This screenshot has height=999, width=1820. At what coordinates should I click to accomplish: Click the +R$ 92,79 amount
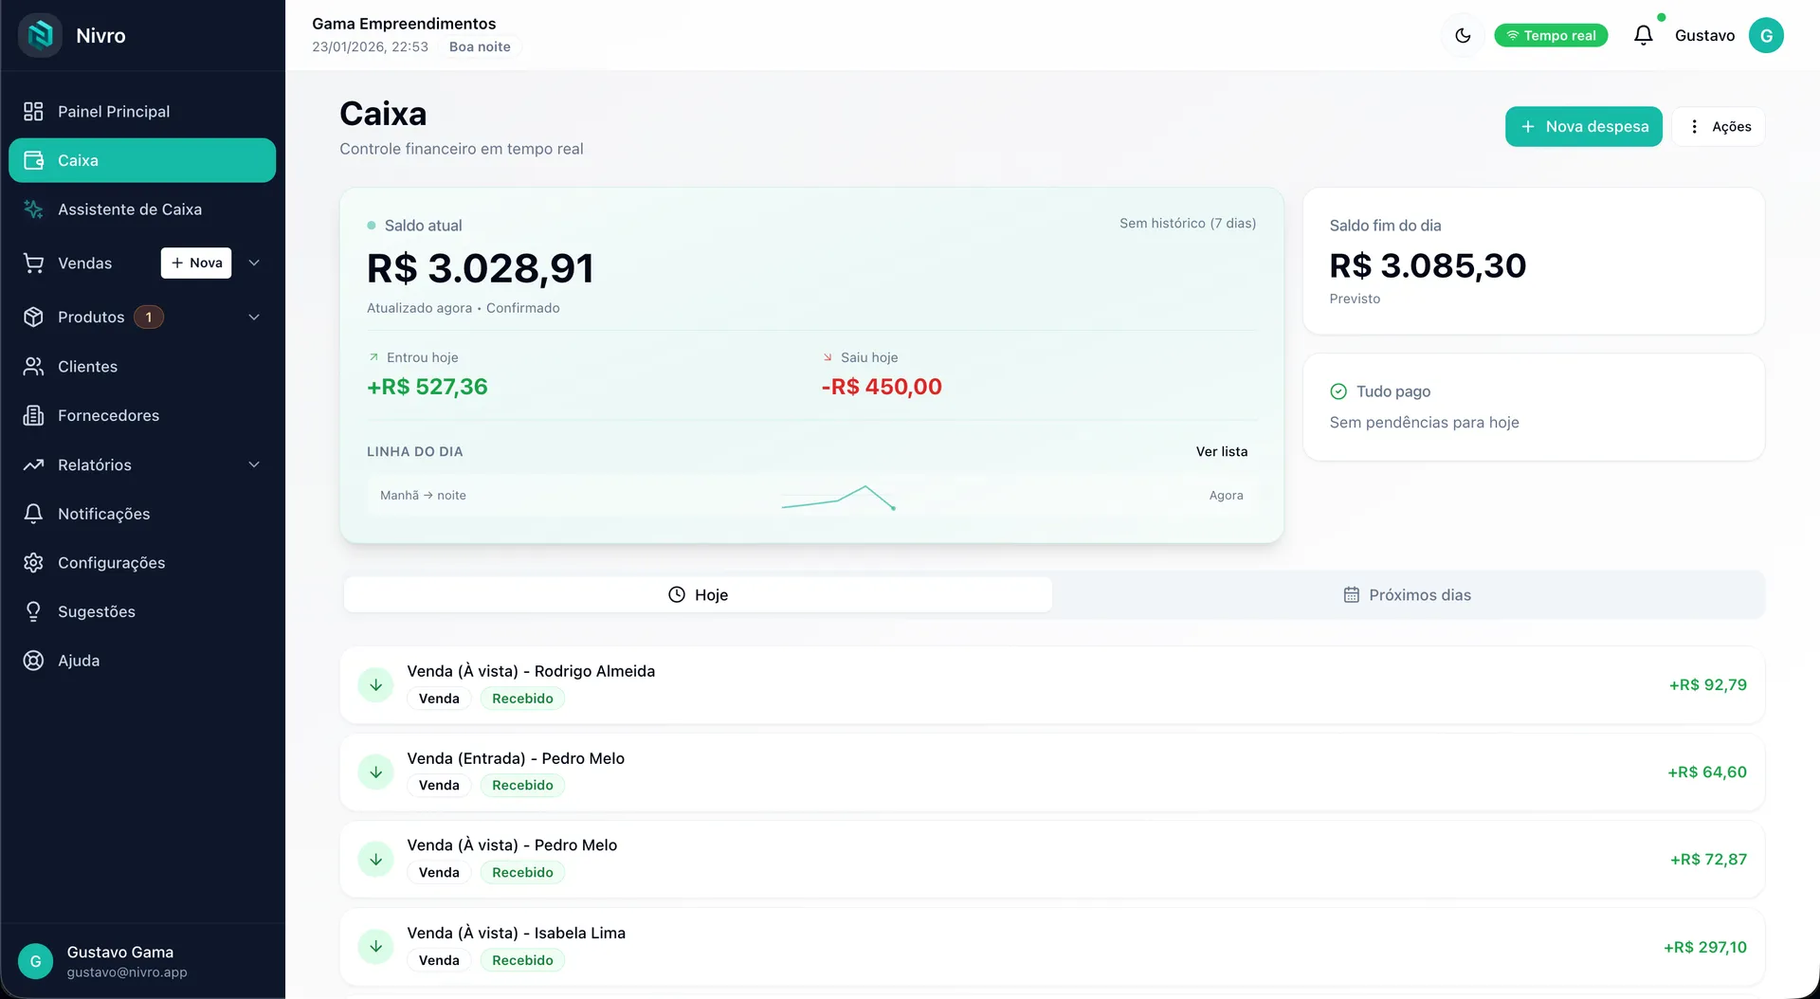1707,685
